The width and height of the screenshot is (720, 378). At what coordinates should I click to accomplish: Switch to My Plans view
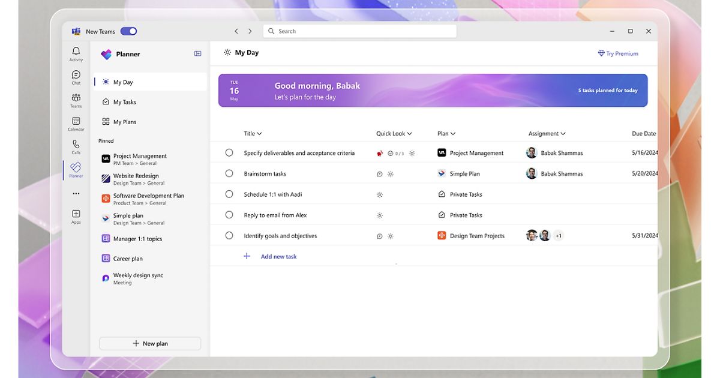pyautogui.click(x=124, y=122)
